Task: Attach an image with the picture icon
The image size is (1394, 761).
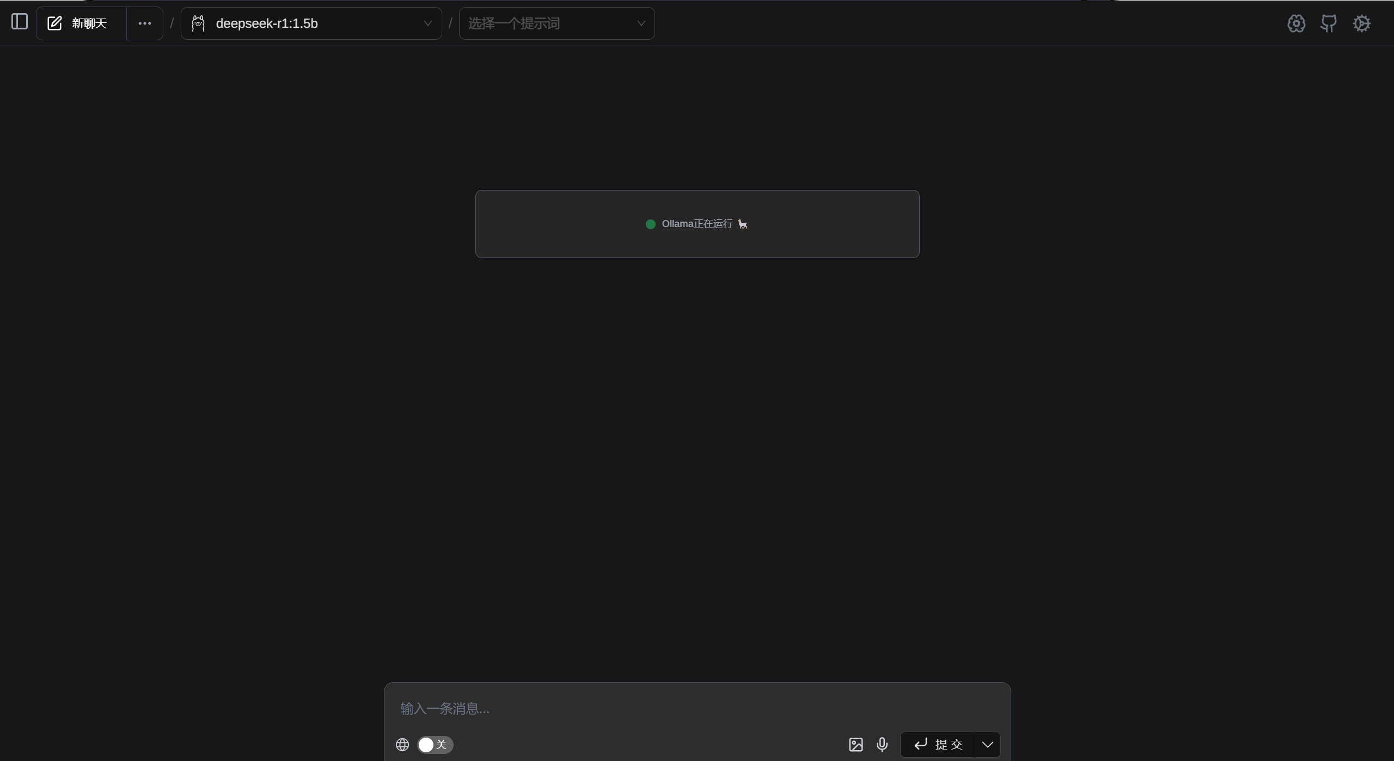Action: (x=856, y=745)
